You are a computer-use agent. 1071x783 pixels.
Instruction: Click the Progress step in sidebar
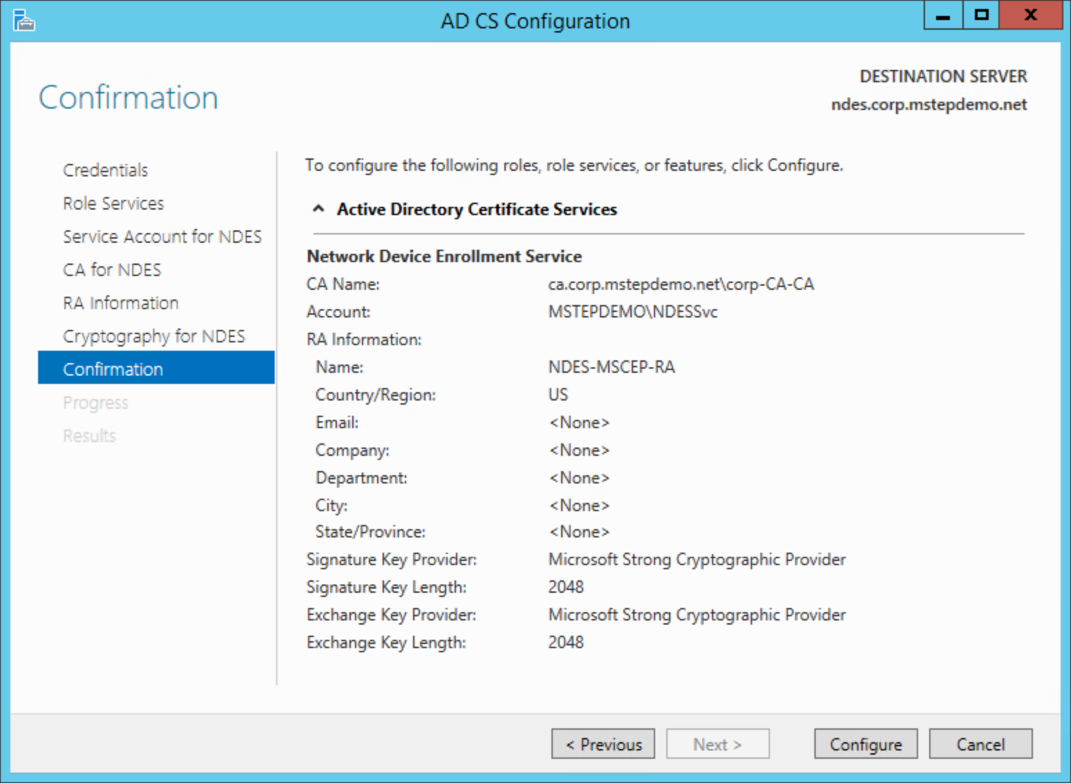tap(95, 403)
